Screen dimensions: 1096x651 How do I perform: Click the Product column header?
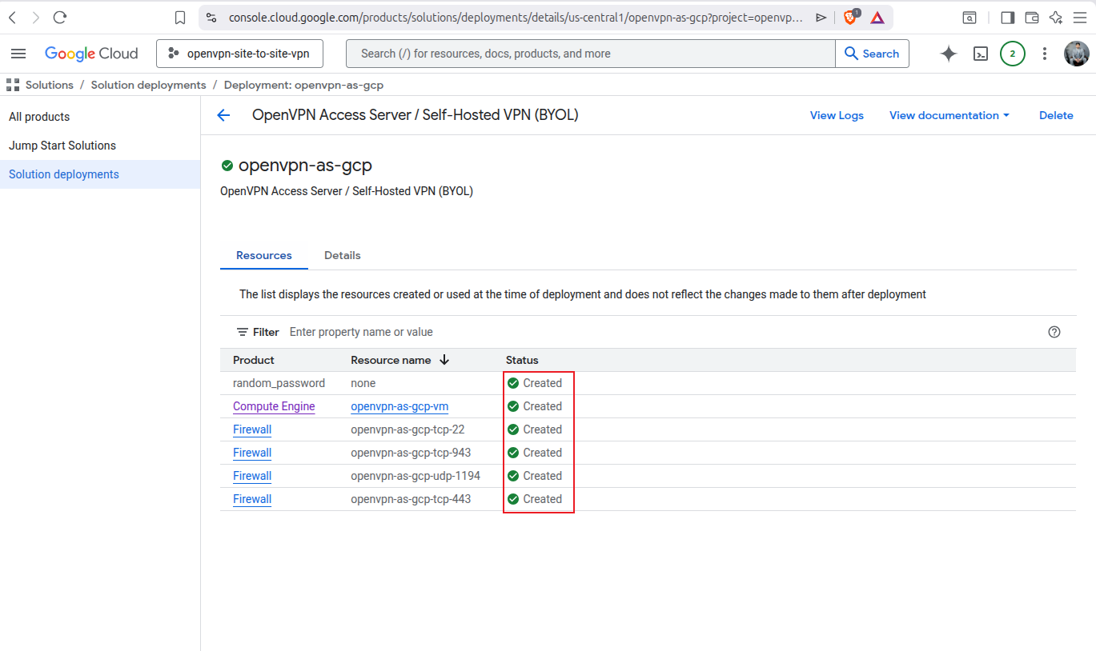coord(254,360)
